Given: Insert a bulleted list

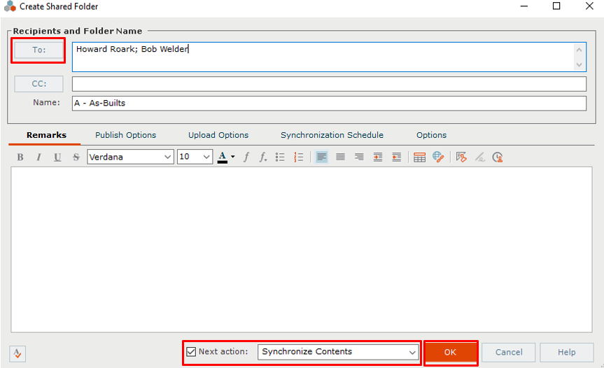Looking at the screenshot, I should point(280,157).
